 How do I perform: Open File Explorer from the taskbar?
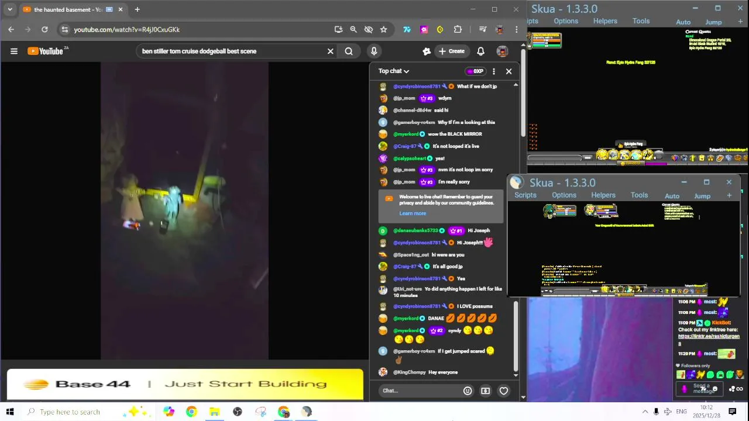pos(214,412)
